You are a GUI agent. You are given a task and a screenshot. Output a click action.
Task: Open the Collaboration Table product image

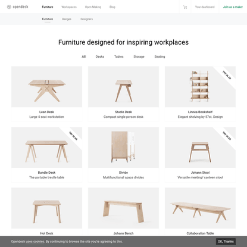(200, 208)
